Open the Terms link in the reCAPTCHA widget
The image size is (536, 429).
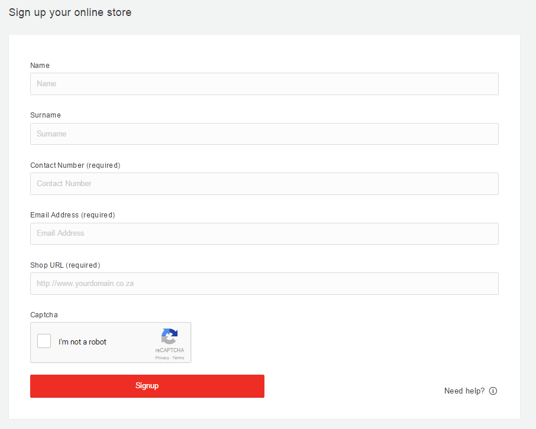pyautogui.click(x=178, y=357)
